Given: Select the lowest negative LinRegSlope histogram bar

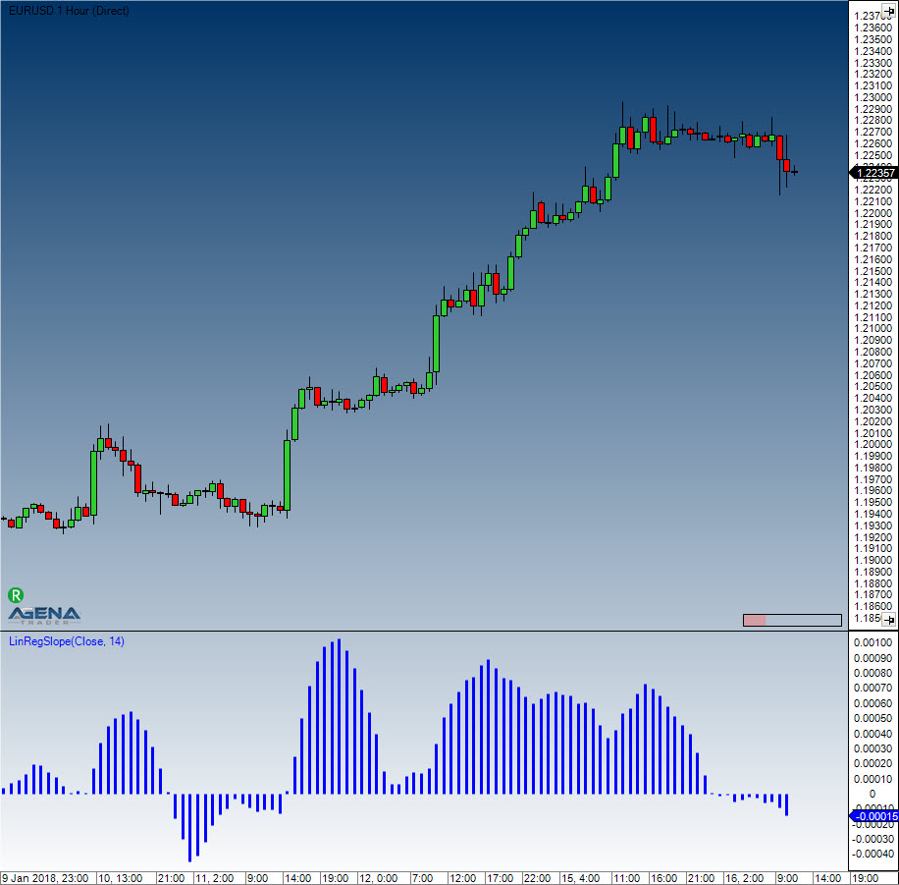Looking at the screenshot, I should point(189,827).
